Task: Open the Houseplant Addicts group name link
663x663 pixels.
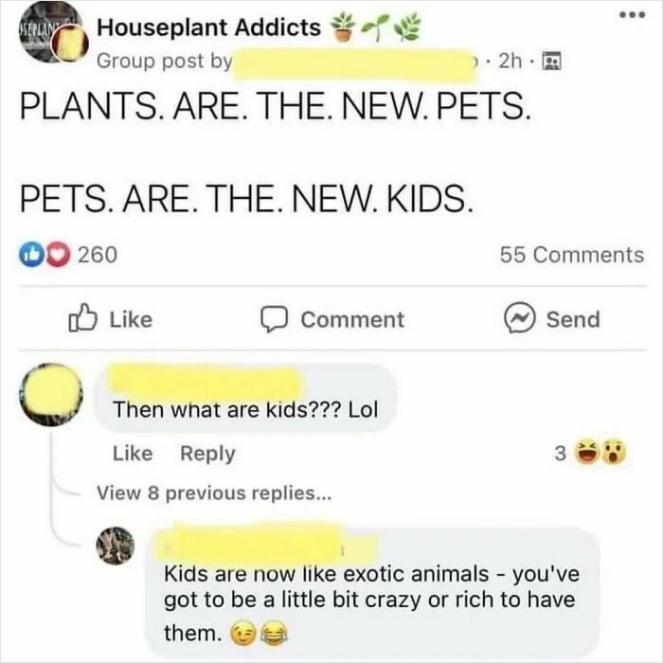Action: (x=208, y=27)
